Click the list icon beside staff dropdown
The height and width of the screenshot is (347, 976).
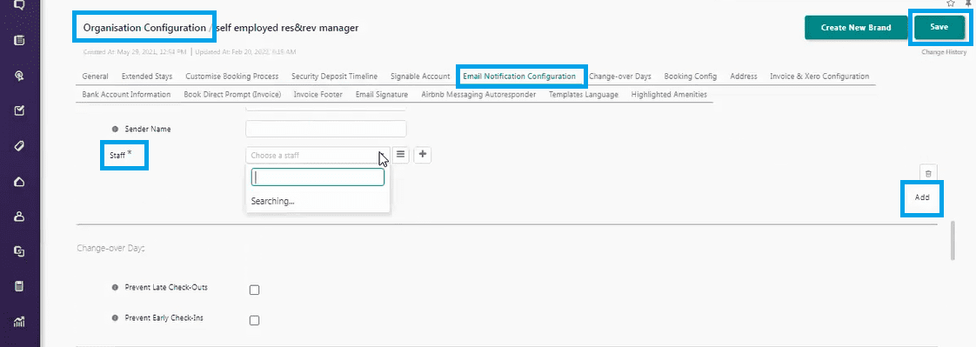tap(402, 155)
